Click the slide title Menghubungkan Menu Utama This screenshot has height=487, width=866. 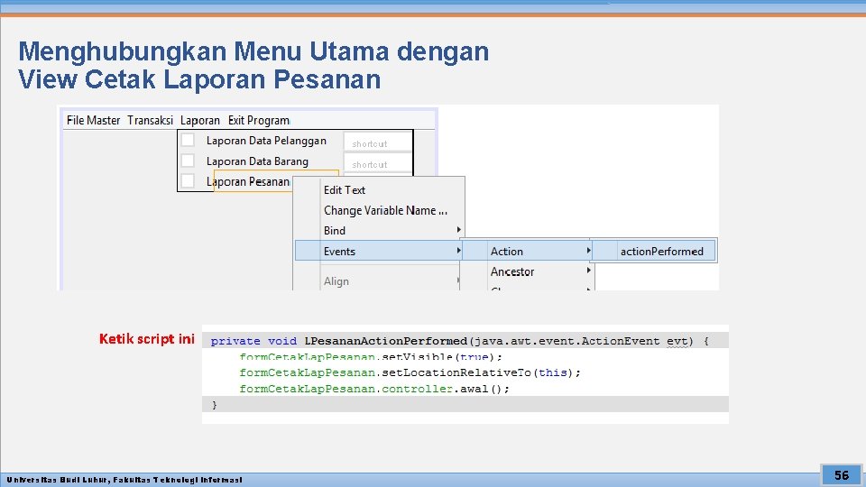(253, 65)
